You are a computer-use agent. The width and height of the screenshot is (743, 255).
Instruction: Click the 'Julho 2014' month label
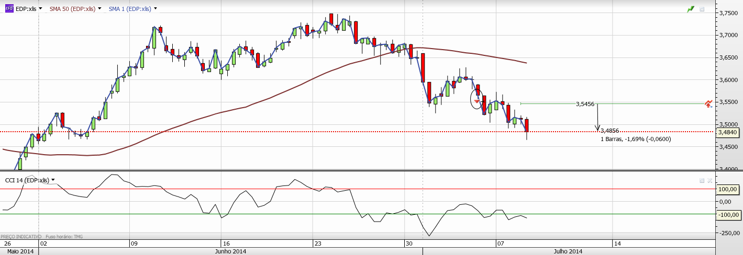coord(568,251)
